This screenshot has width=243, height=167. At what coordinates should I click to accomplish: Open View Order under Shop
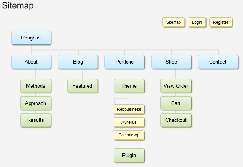(176, 86)
